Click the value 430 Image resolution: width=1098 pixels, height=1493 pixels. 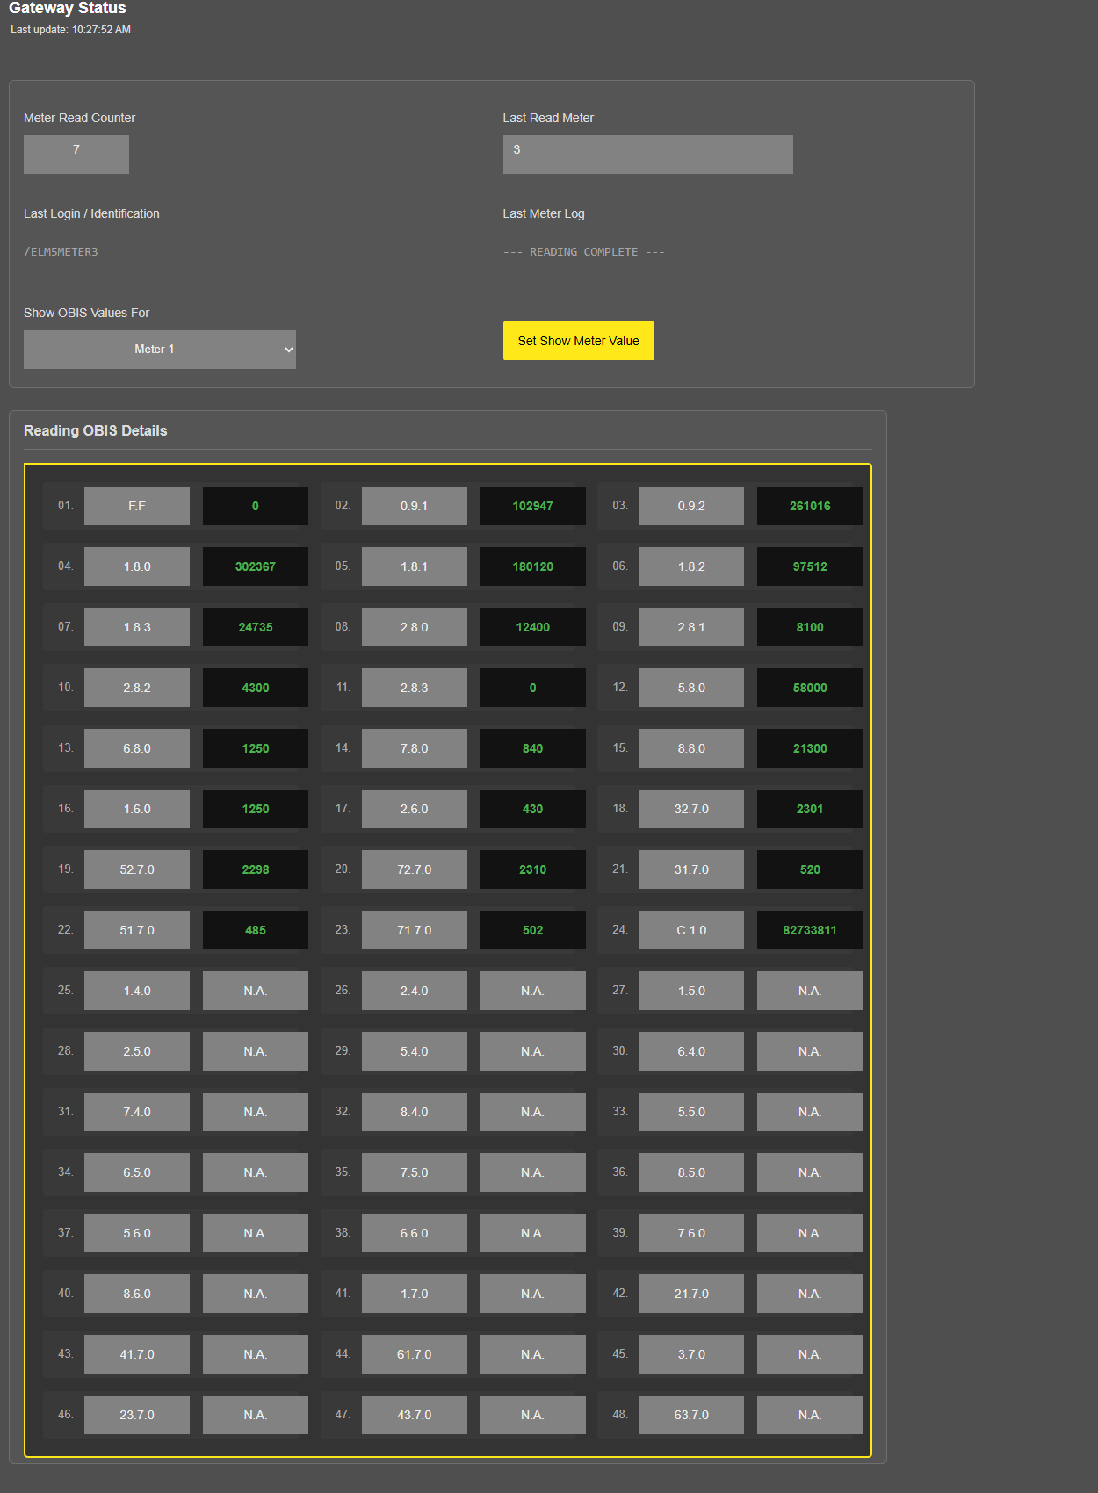click(533, 809)
